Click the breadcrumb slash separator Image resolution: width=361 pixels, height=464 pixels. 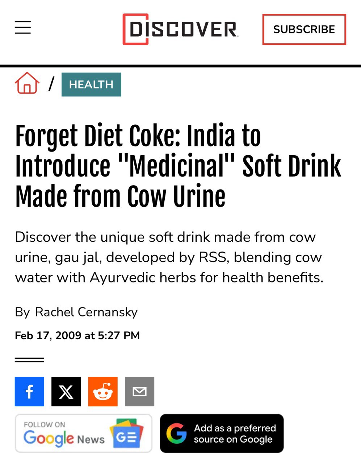51,84
